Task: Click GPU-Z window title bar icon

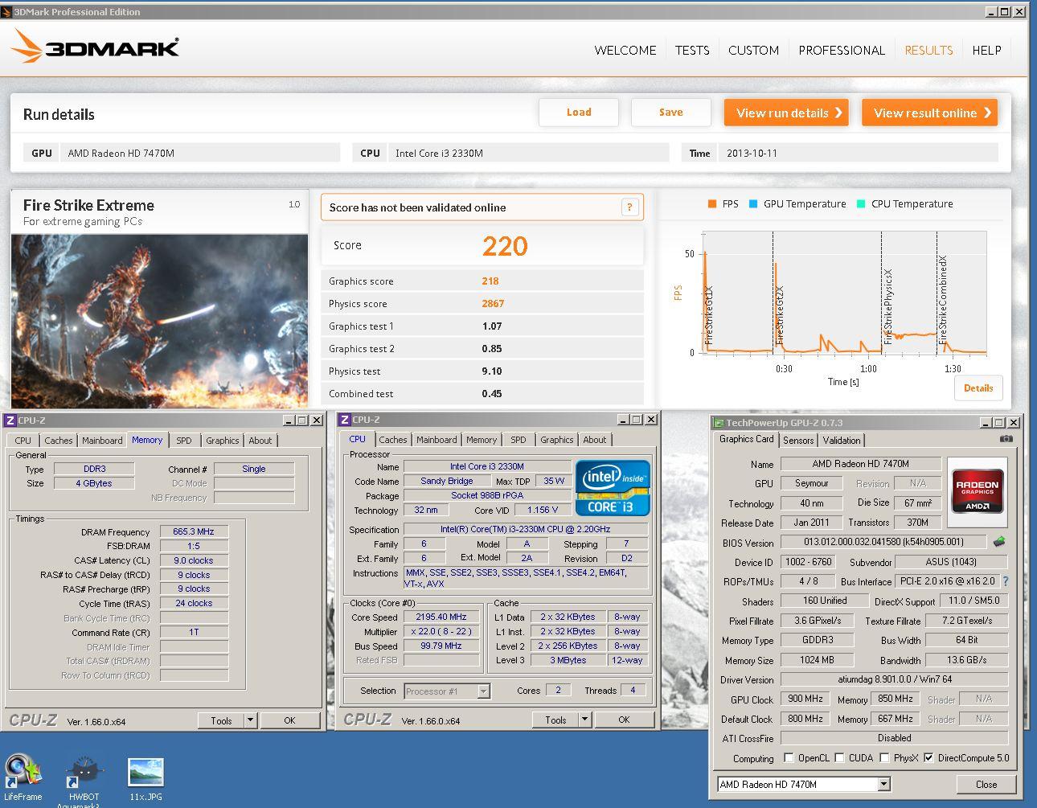Action: click(718, 423)
